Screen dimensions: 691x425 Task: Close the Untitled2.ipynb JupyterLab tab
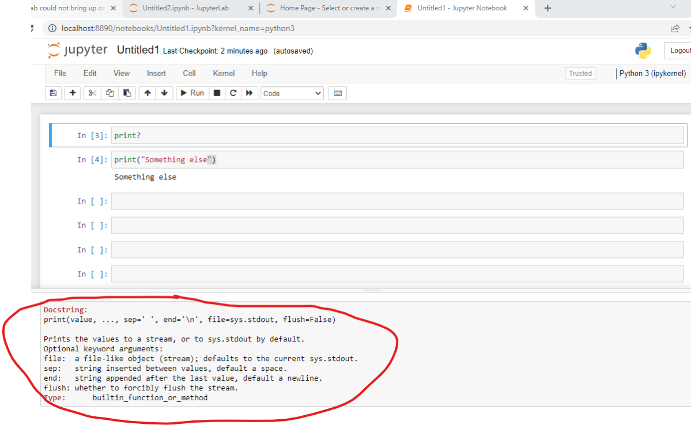[x=251, y=8]
